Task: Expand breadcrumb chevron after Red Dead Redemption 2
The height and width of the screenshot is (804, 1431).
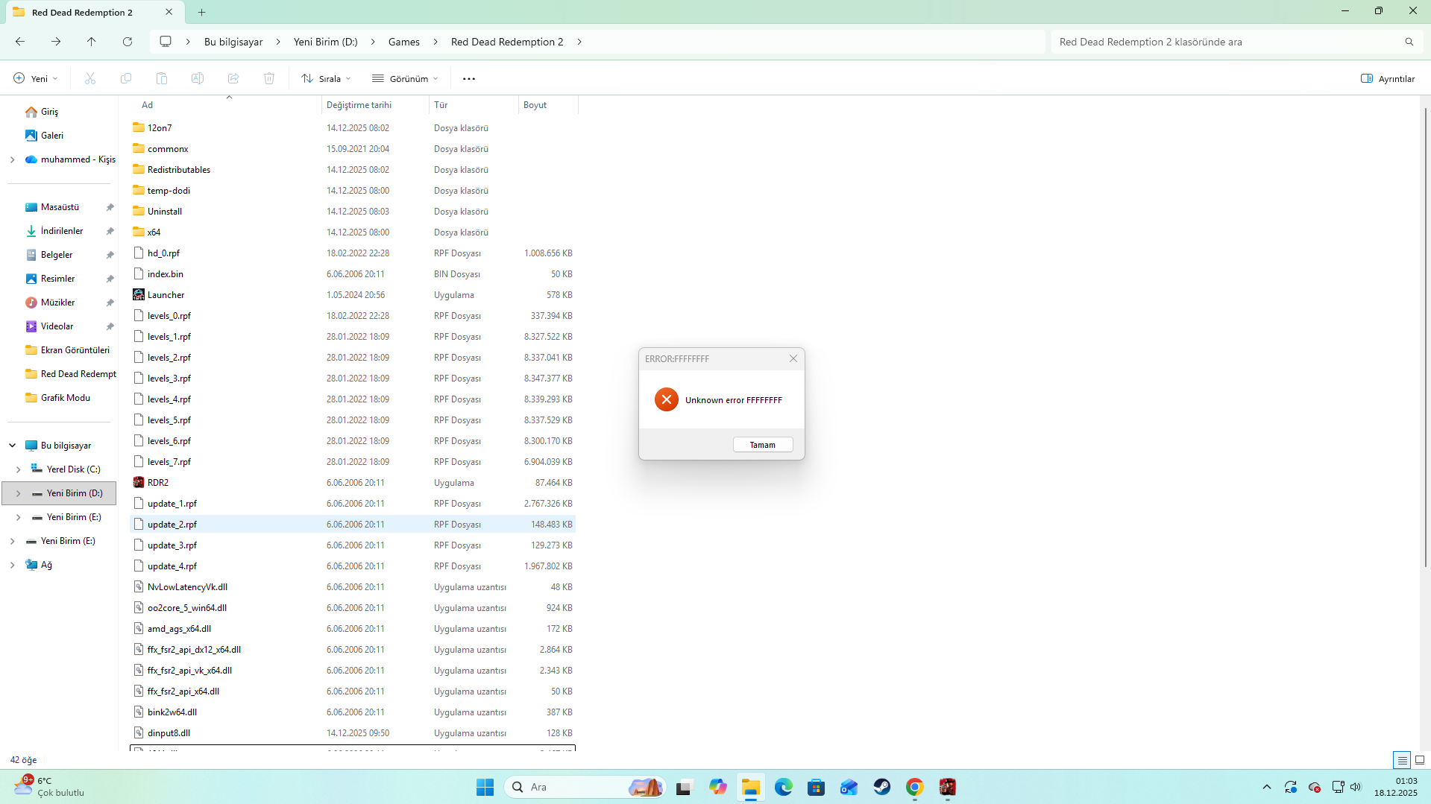Action: coord(579,42)
